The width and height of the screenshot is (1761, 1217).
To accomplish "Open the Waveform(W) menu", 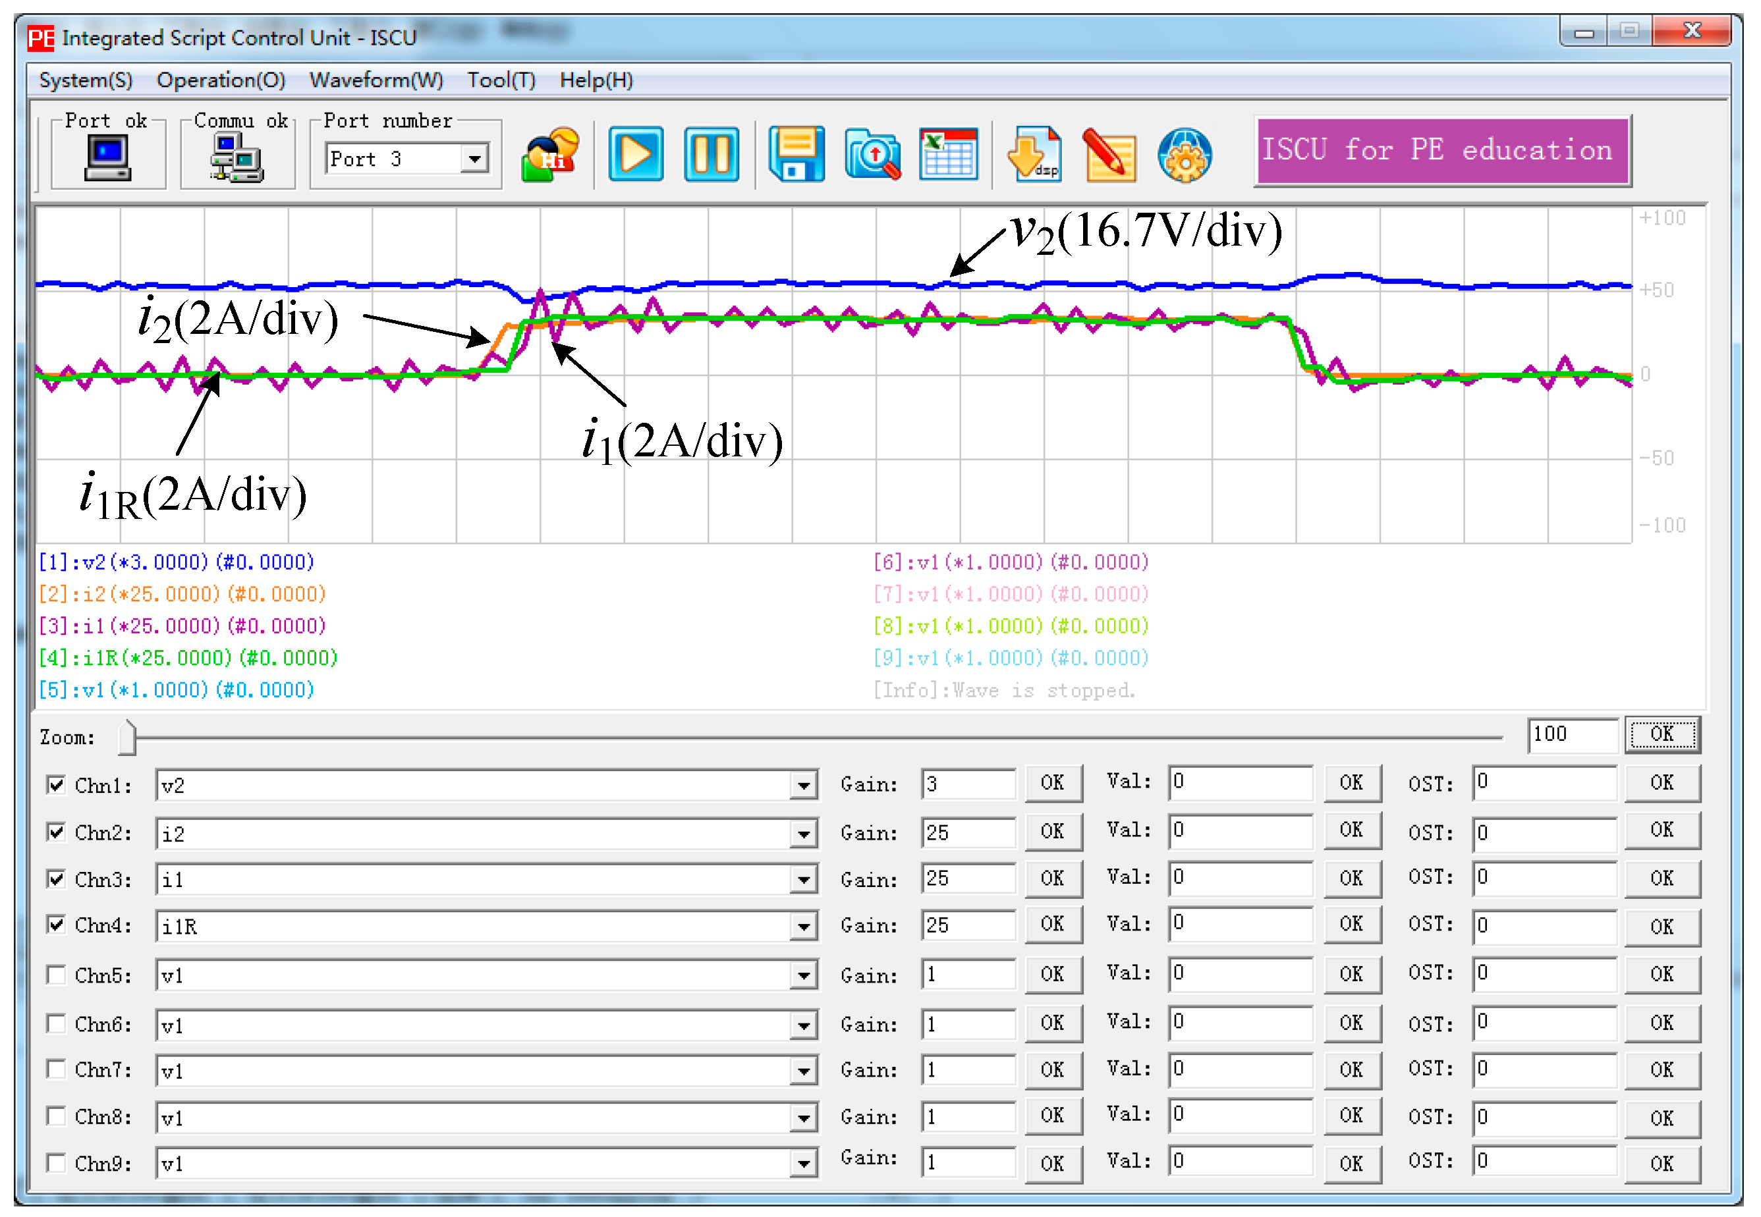I will coord(376,80).
